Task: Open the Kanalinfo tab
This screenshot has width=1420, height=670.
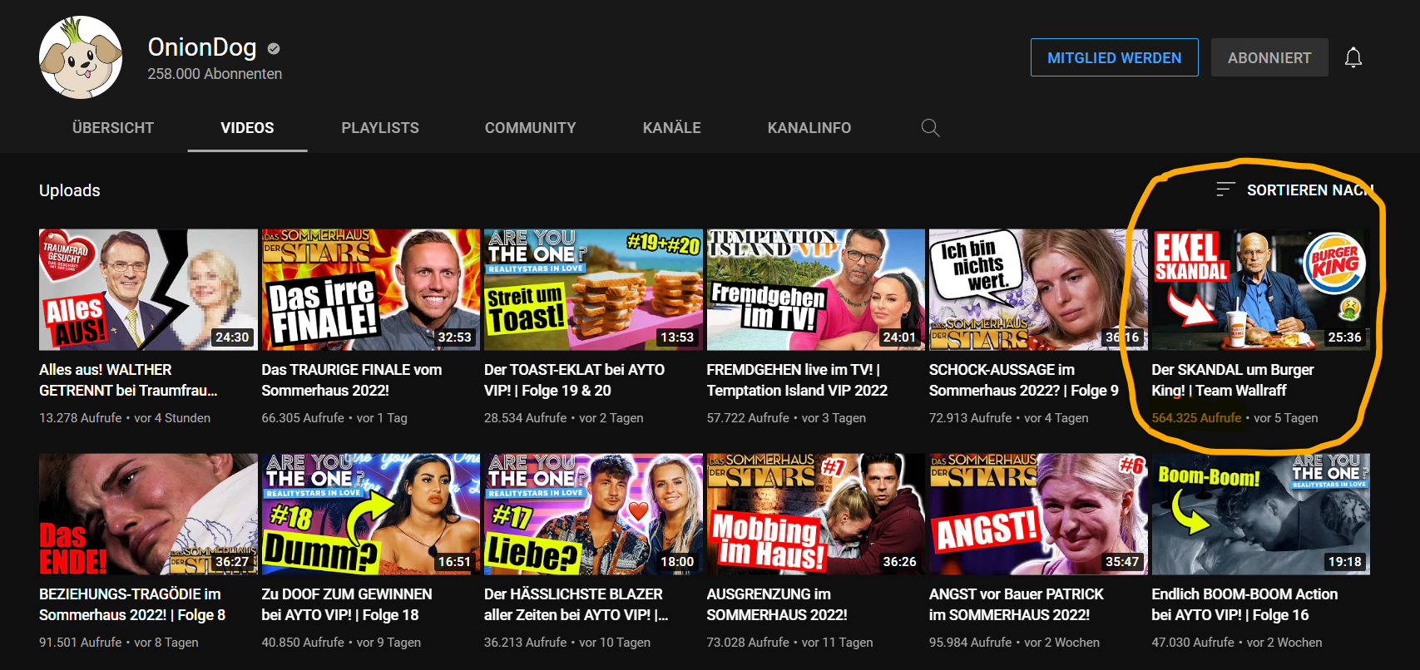Action: click(x=809, y=128)
